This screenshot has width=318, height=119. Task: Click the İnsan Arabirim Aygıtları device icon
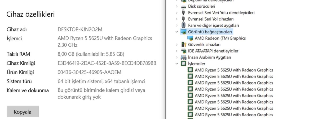click(x=183, y=57)
